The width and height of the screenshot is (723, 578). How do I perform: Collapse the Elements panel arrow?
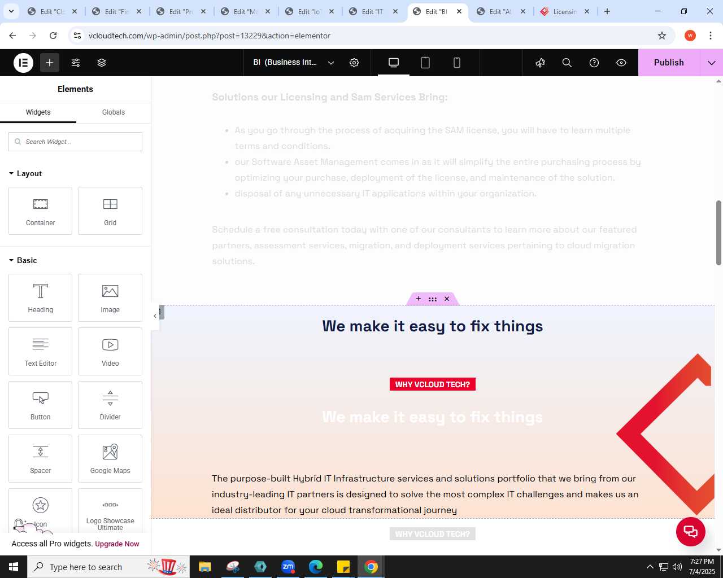(155, 316)
